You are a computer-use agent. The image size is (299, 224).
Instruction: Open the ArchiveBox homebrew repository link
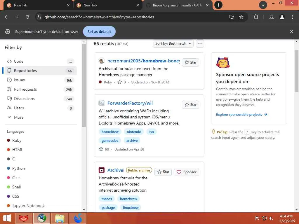pos(116,170)
